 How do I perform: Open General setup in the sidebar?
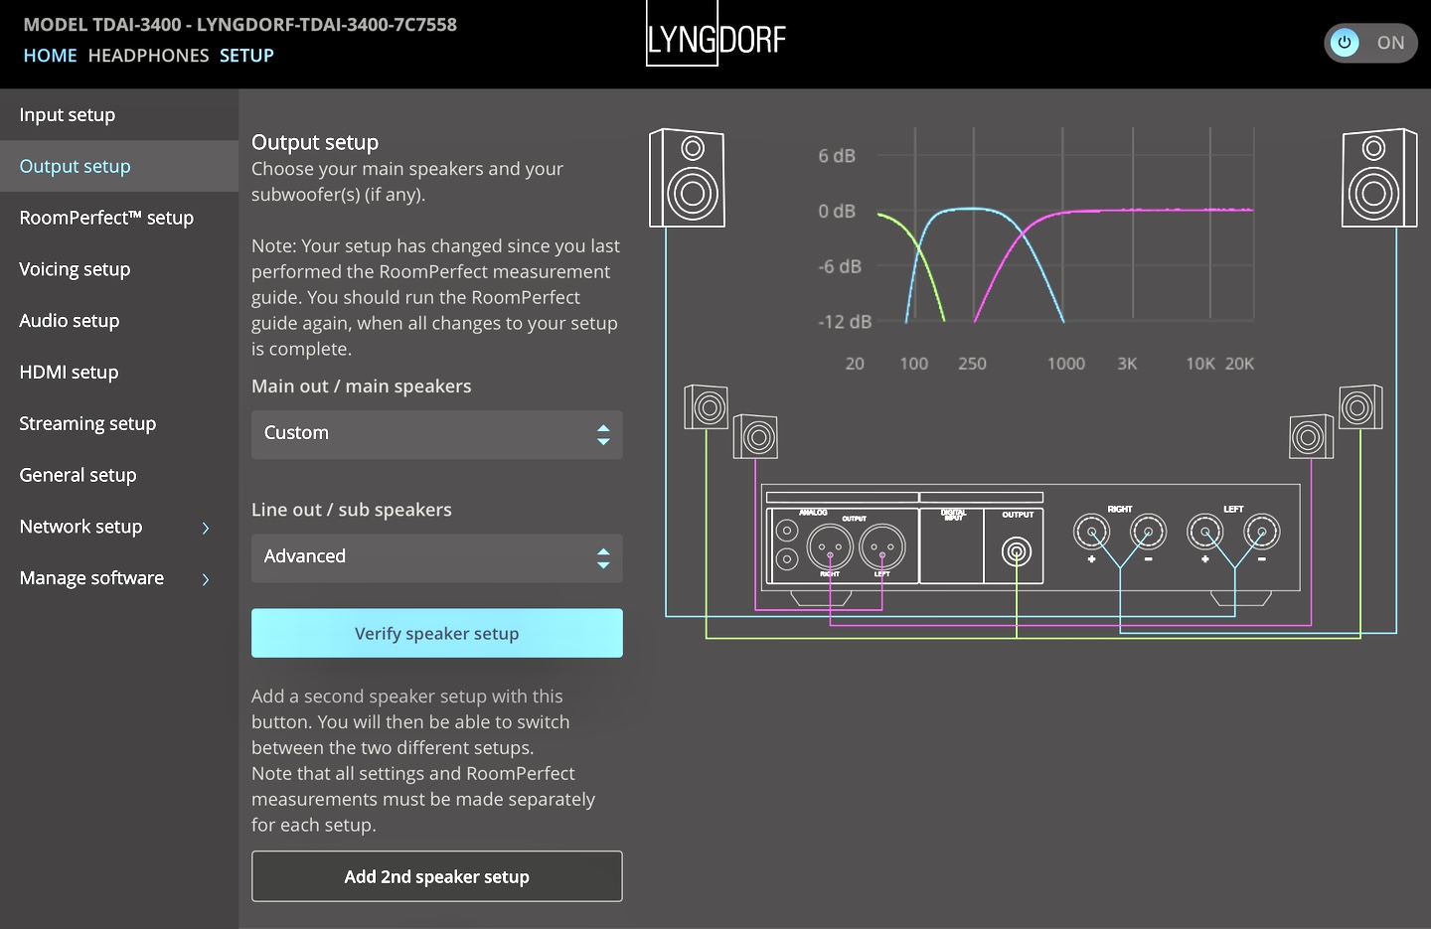coord(119,476)
